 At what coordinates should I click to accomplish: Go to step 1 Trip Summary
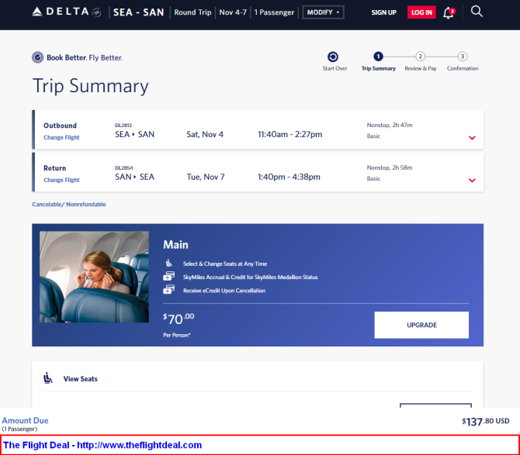click(x=378, y=57)
